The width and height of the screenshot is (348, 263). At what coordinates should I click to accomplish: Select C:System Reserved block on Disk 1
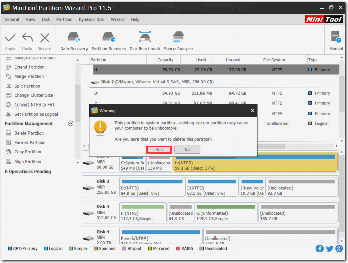click(x=132, y=165)
